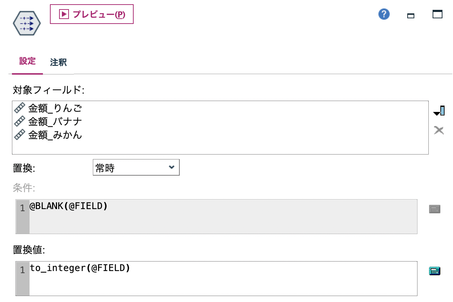Image resolution: width=453 pixels, height=302 pixels.
Task: Expand the chevron on the 置換 combo box
Action: click(x=172, y=168)
